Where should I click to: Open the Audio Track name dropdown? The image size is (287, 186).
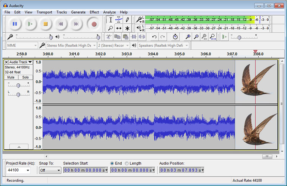(x=21, y=62)
